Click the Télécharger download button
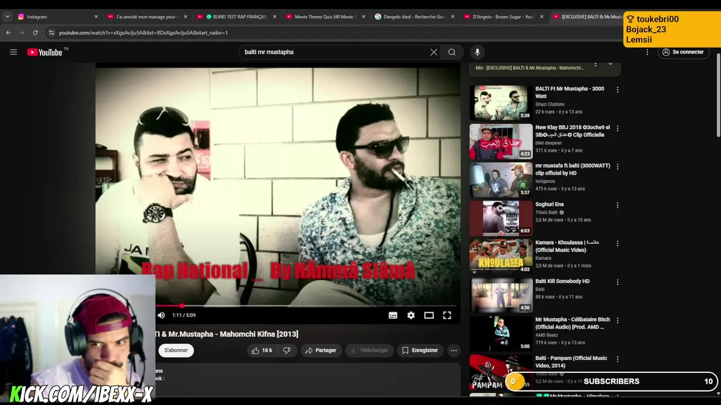721x405 pixels. click(x=370, y=350)
